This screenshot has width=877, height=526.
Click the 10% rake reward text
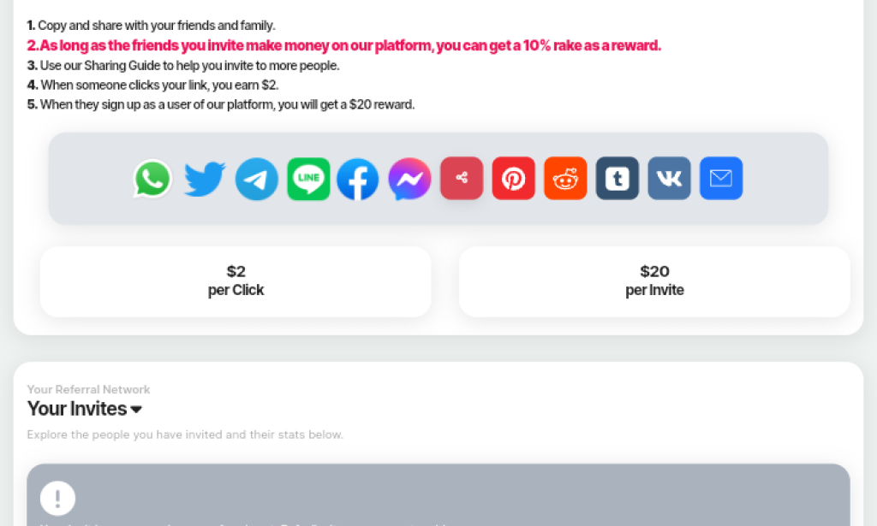[343, 45]
